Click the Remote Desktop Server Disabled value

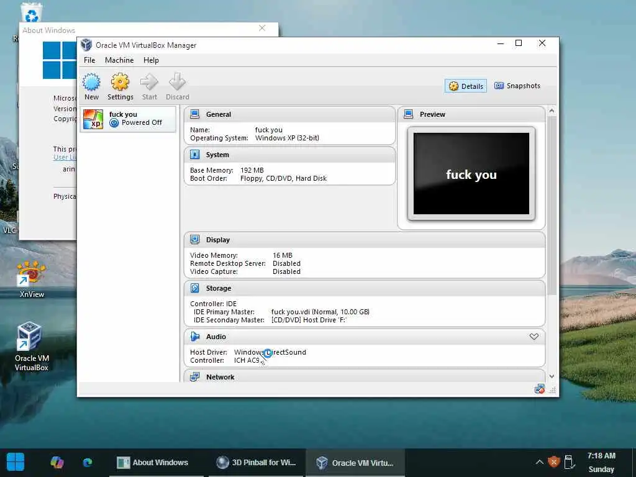pos(286,263)
